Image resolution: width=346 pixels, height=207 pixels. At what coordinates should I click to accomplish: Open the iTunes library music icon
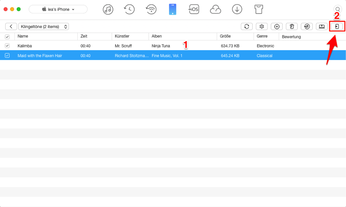click(108, 10)
